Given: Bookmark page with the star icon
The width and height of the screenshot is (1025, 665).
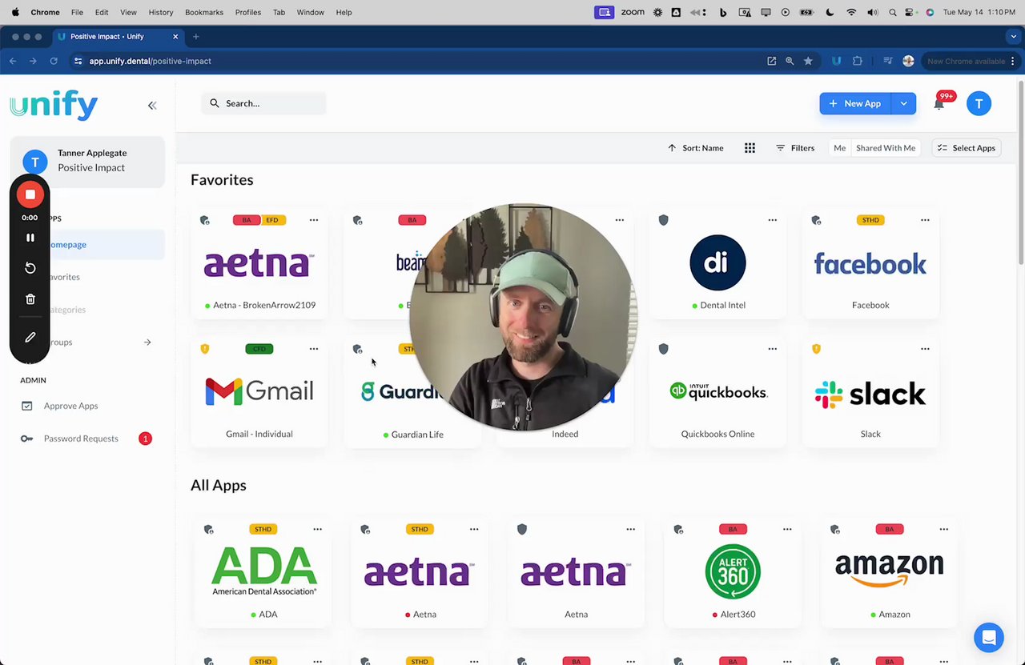Looking at the screenshot, I should click(x=808, y=61).
